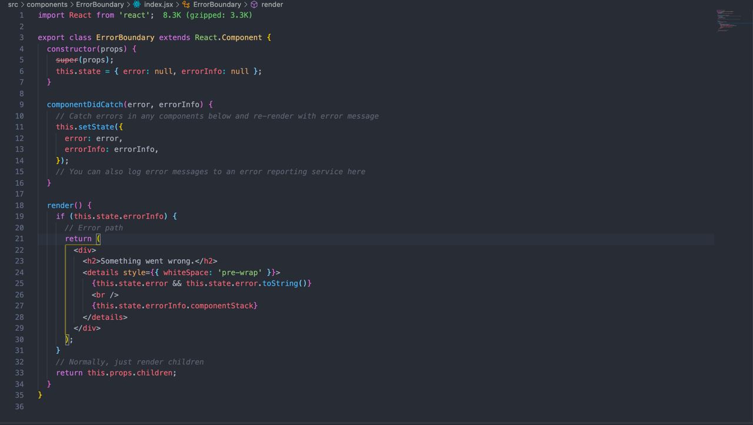Open the ErrorBoundary class symbol breadcrumb
The image size is (753, 425).
pyautogui.click(x=217, y=4)
